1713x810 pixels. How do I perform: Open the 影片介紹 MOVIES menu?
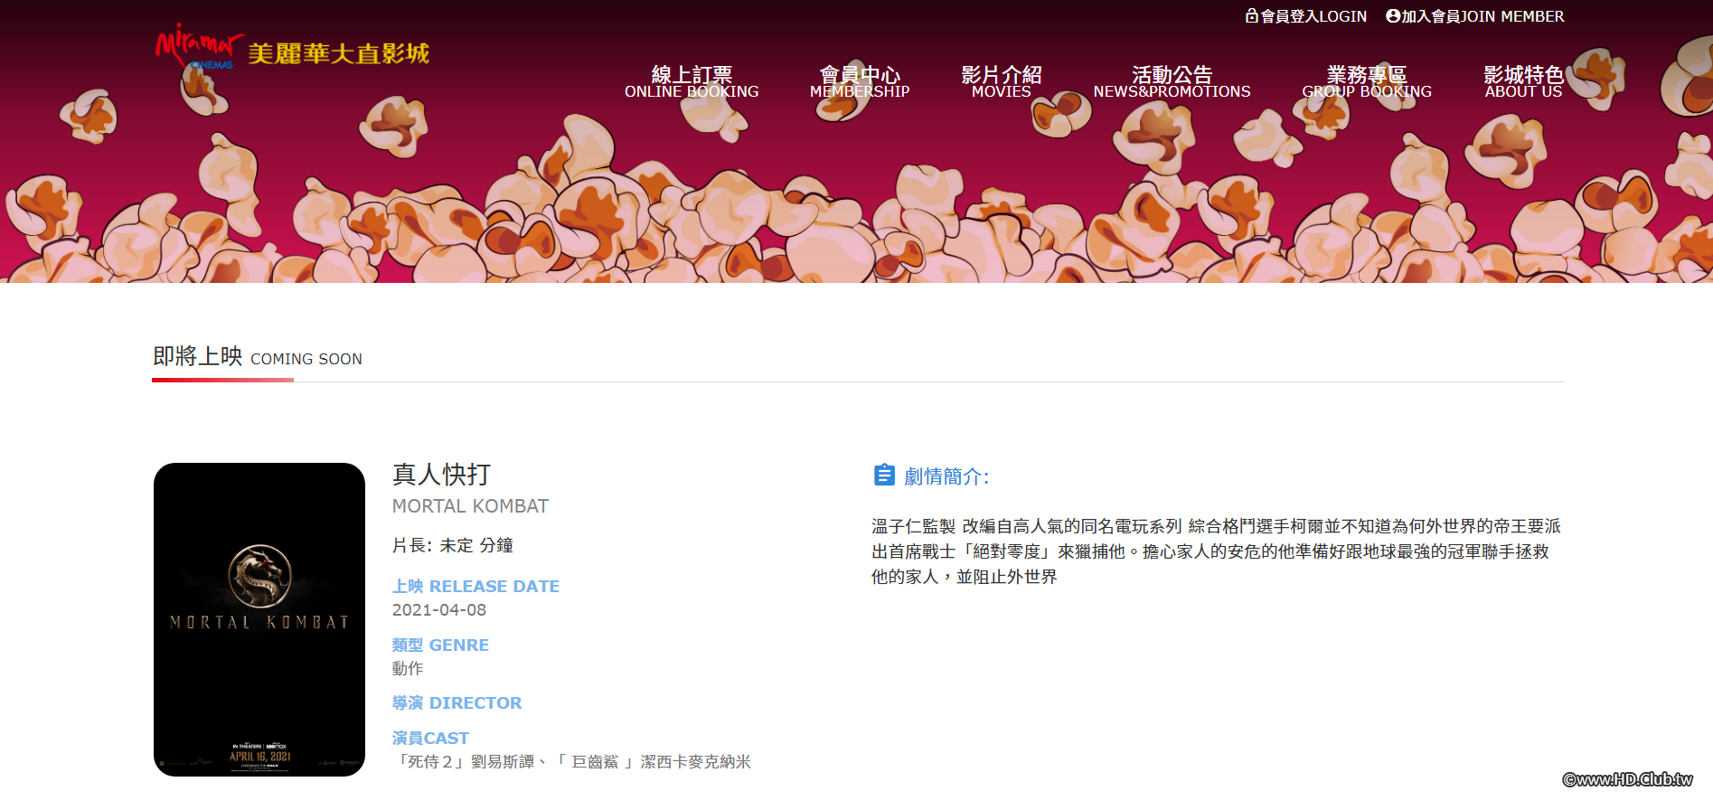coord(1002,81)
